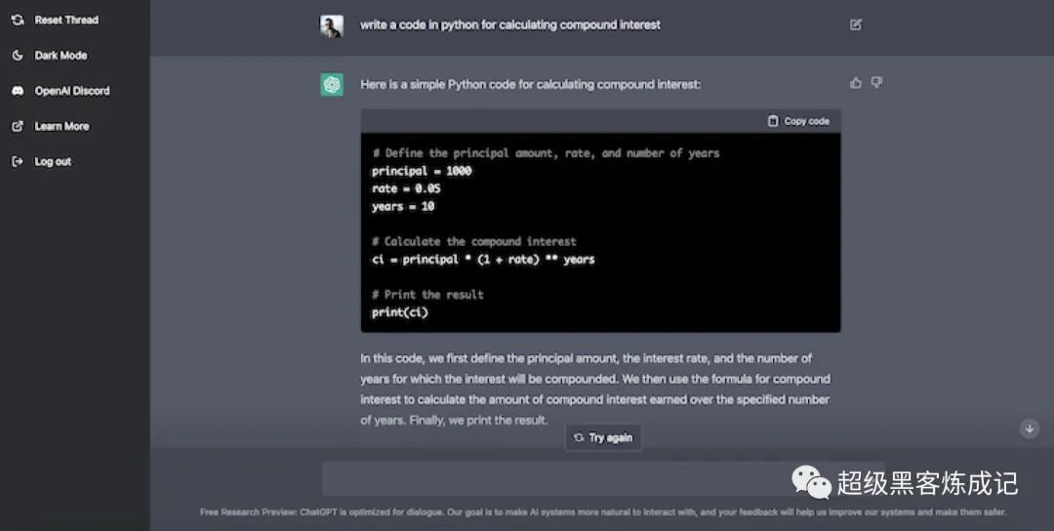
Task: Click the Discord logo icon
Action: pyautogui.click(x=17, y=91)
